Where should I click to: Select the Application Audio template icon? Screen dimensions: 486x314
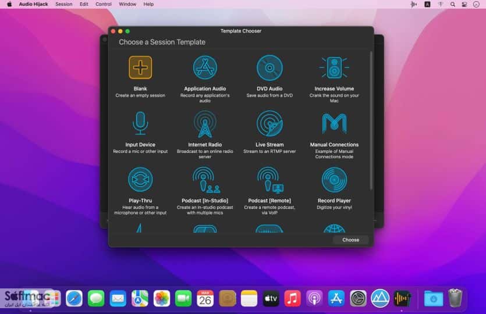tap(205, 67)
